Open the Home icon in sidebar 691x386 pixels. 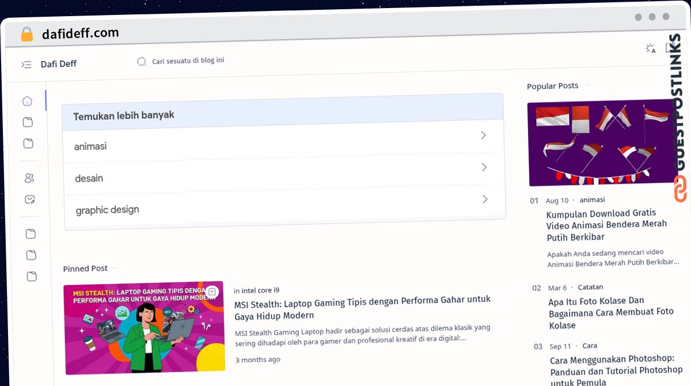point(27,101)
